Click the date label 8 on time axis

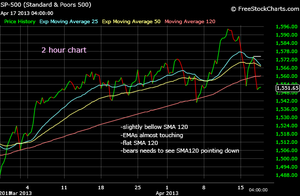point(204,187)
